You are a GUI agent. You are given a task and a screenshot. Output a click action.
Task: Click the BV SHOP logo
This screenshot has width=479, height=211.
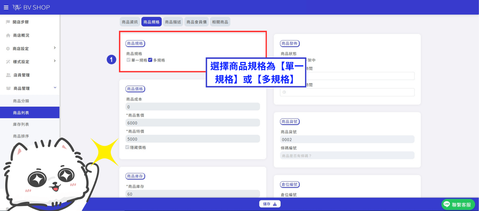coord(31,7)
